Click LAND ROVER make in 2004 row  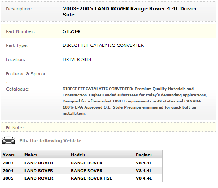39,170
